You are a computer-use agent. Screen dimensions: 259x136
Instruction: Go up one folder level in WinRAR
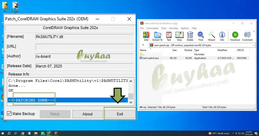coord(143,45)
